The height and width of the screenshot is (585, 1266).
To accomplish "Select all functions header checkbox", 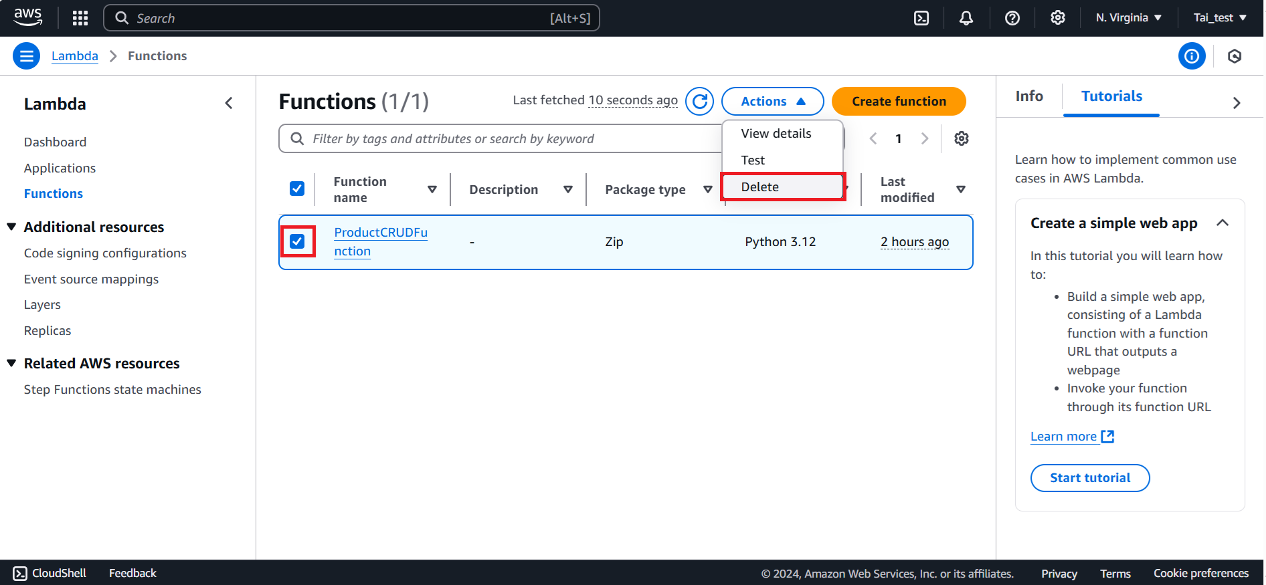I will (297, 189).
